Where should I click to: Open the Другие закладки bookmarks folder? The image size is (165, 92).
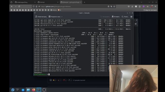pos(150,10)
